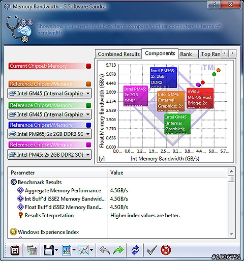Select the Float Buff'd iSSE2 Memory Band row

pos(118,207)
